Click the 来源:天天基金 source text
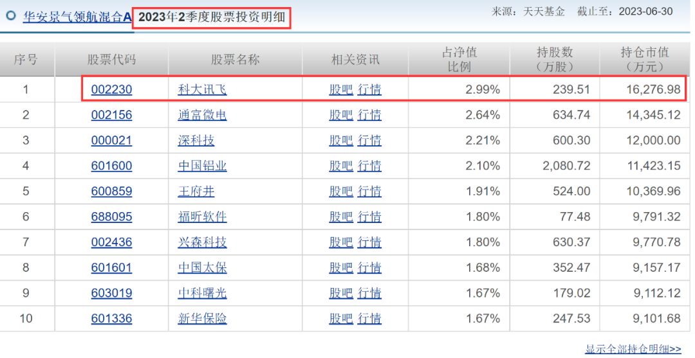This screenshot has height=358, width=695. 528,12
